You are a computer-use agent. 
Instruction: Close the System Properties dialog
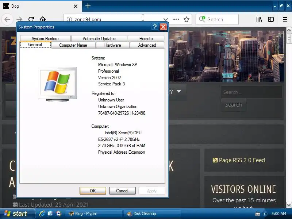(163, 27)
